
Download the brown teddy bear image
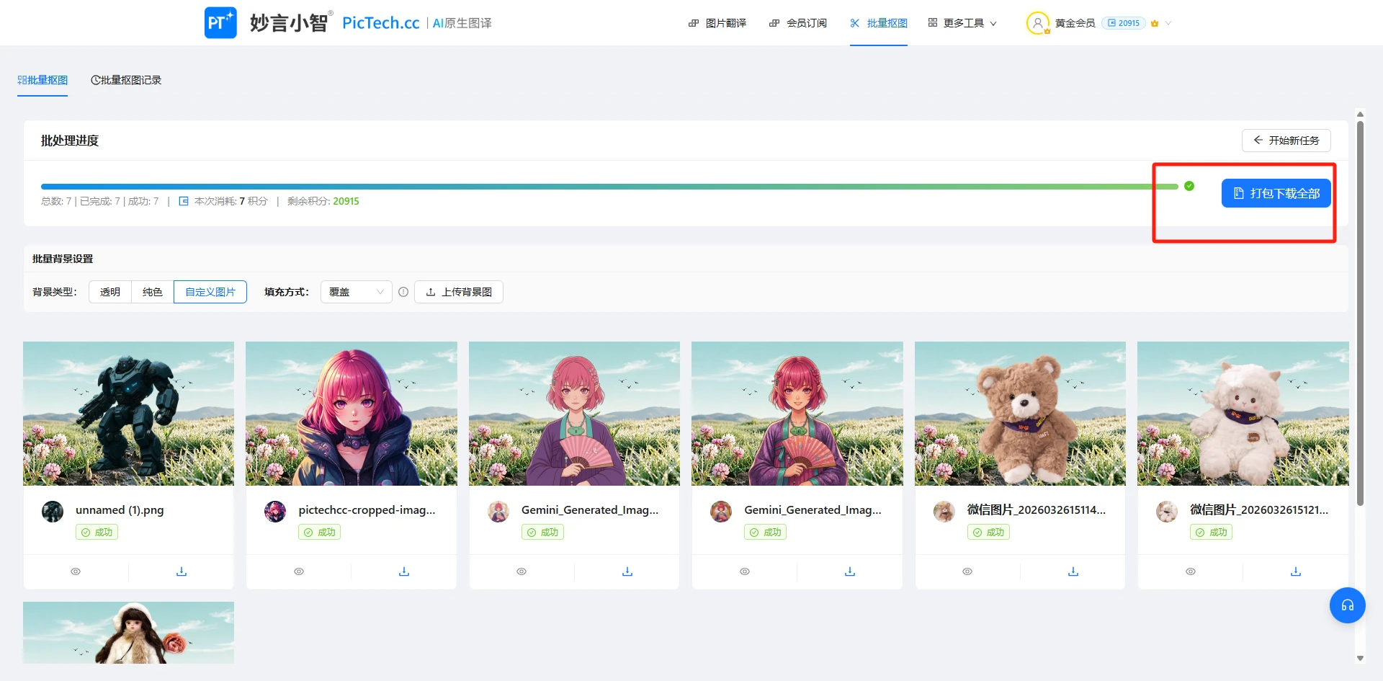1073,571
